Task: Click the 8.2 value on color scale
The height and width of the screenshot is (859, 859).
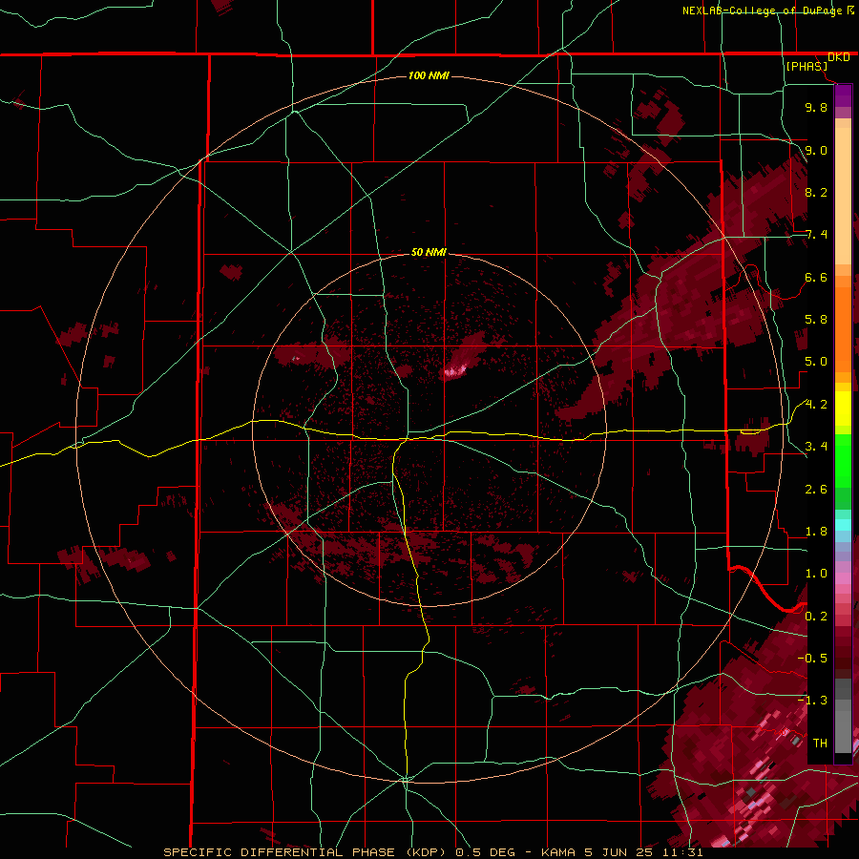Action: coord(816,192)
